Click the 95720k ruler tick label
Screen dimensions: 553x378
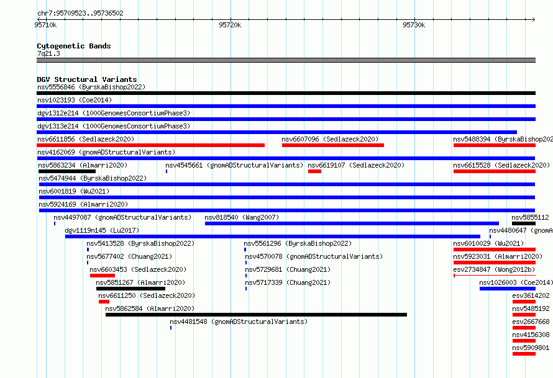click(230, 25)
